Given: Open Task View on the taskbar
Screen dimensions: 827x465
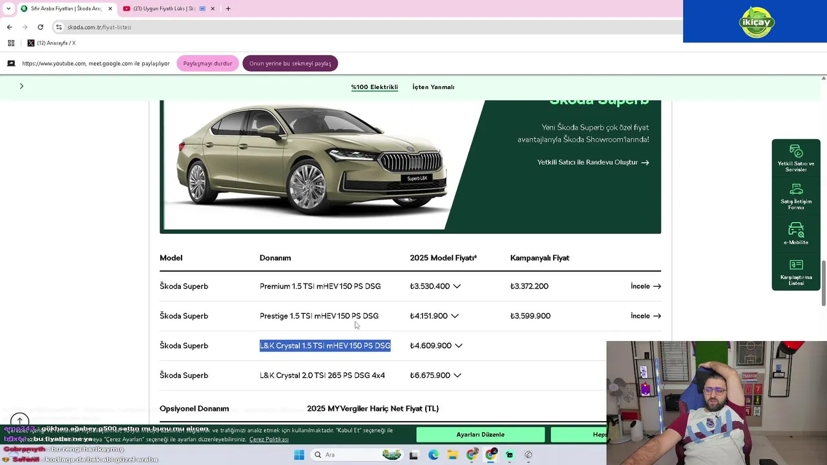Looking at the screenshot, I should pyautogui.click(x=413, y=455).
